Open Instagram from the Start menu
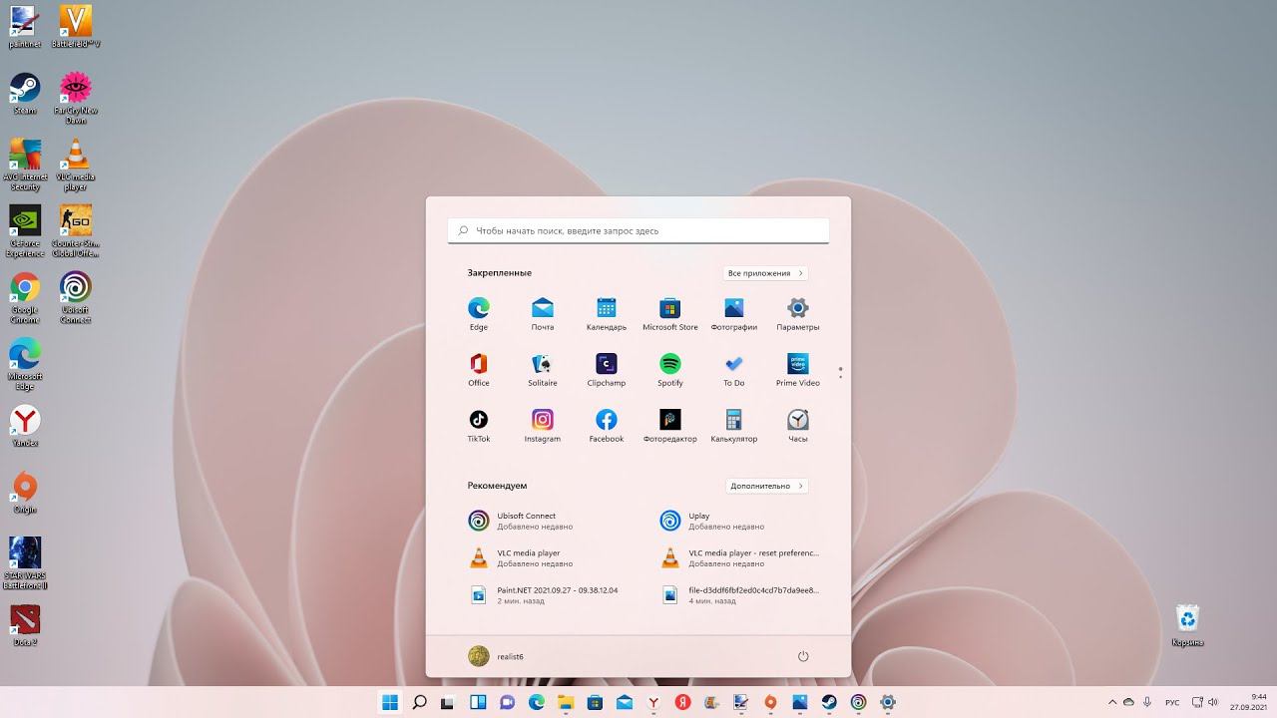This screenshot has width=1277, height=718. [543, 425]
